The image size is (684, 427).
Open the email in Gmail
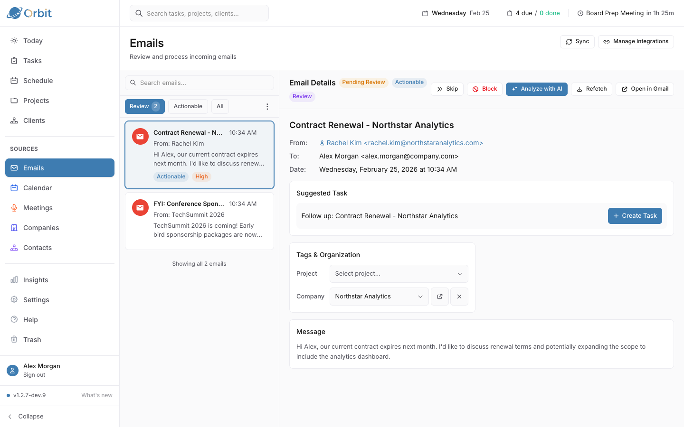coord(645,89)
